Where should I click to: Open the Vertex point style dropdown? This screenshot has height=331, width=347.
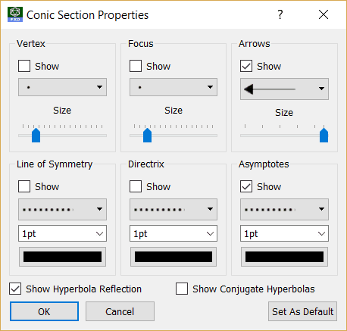pos(62,87)
